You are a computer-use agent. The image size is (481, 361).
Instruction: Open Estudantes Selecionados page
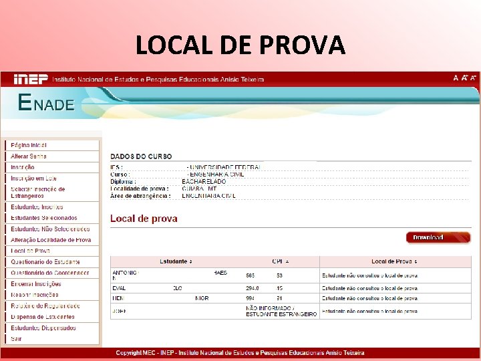pyautogui.click(x=44, y=218)
